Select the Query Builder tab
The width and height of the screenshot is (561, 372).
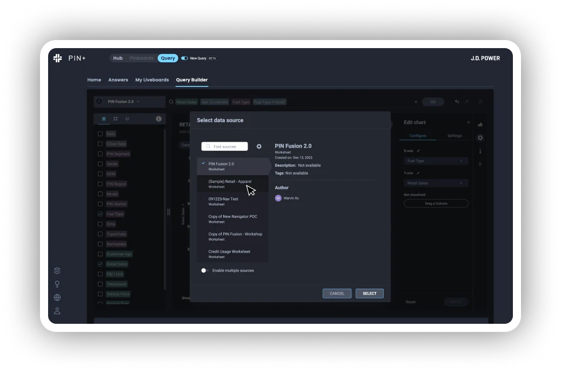coord(192,80)
